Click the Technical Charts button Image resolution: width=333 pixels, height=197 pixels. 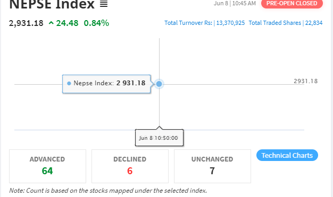tap(287, 155)
